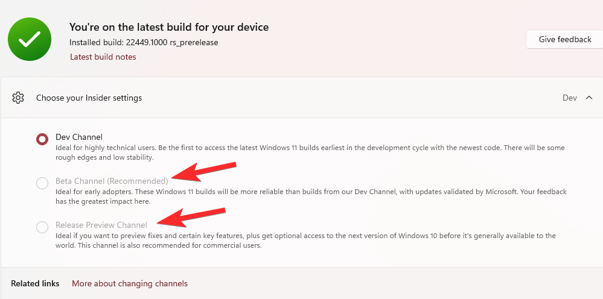Click the current channel value Dev
603x299 pixels.
pos(569,98)
